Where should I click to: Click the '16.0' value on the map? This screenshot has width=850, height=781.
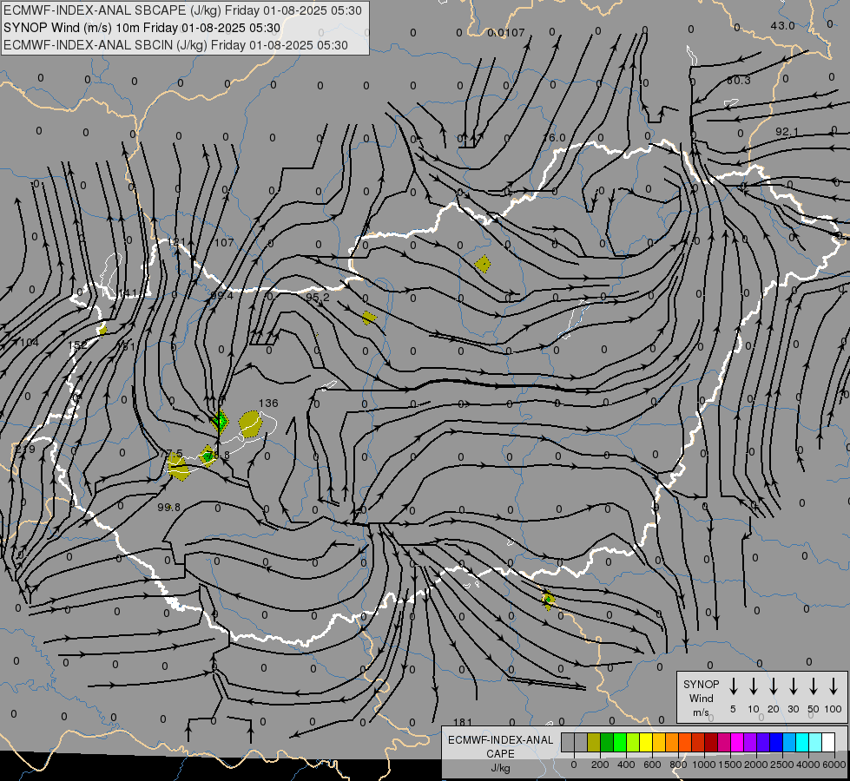(x=554, y=138)
